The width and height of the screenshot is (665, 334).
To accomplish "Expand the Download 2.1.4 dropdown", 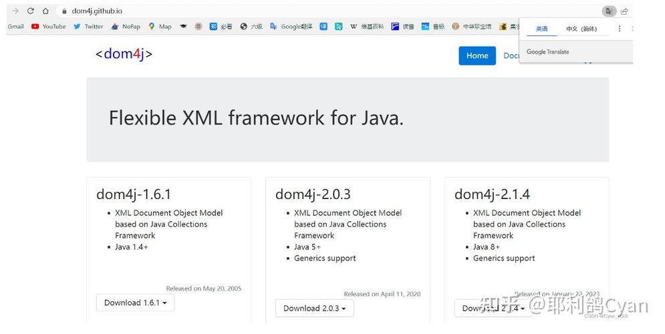I will click(493, 308).
